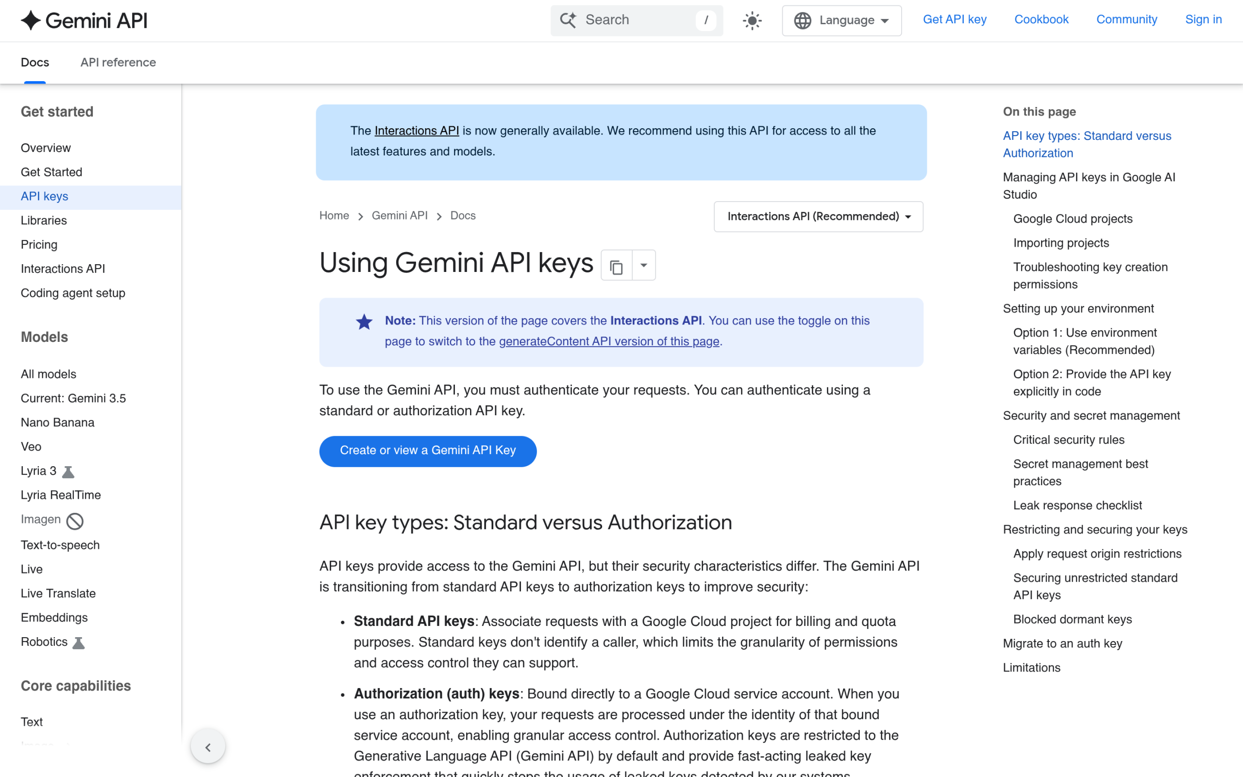Jump to Critical security rules
This screenshot has height=777, width=1243.
tap(1068, 440)
